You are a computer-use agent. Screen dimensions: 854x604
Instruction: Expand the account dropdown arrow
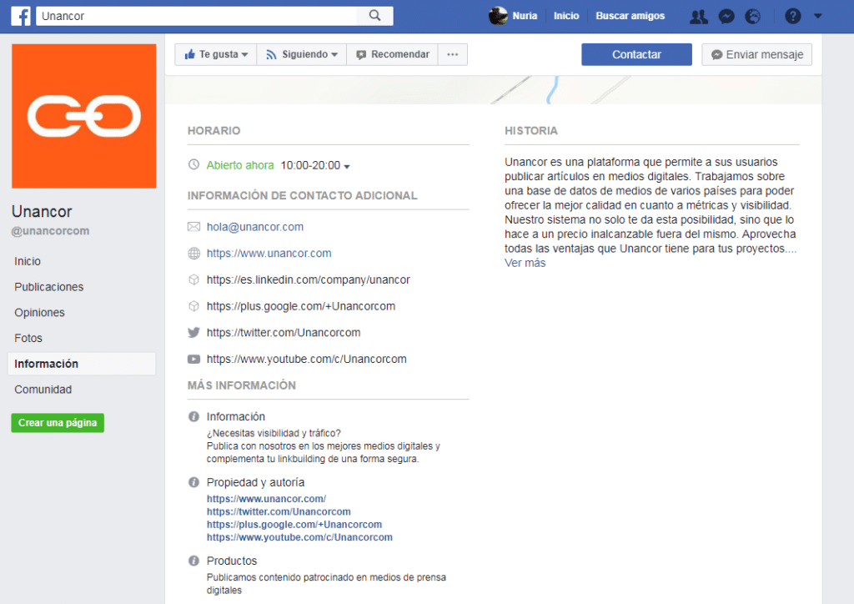coord(817,17)
